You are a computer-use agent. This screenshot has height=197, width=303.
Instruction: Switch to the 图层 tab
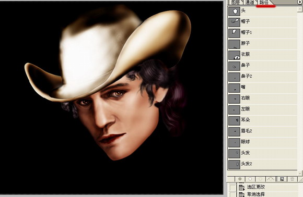point(236,2)
